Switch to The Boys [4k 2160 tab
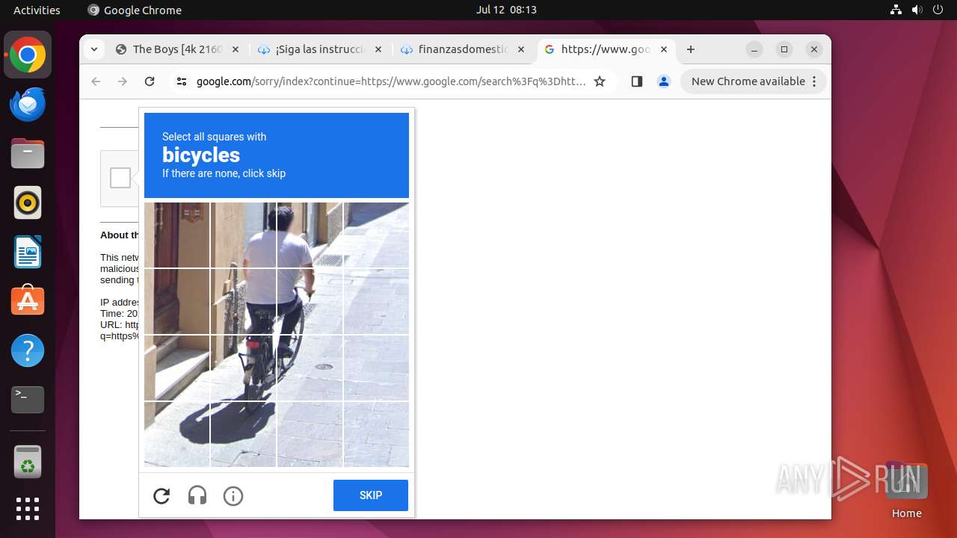This screenshot has width=957, height=538. click(177, 49)
